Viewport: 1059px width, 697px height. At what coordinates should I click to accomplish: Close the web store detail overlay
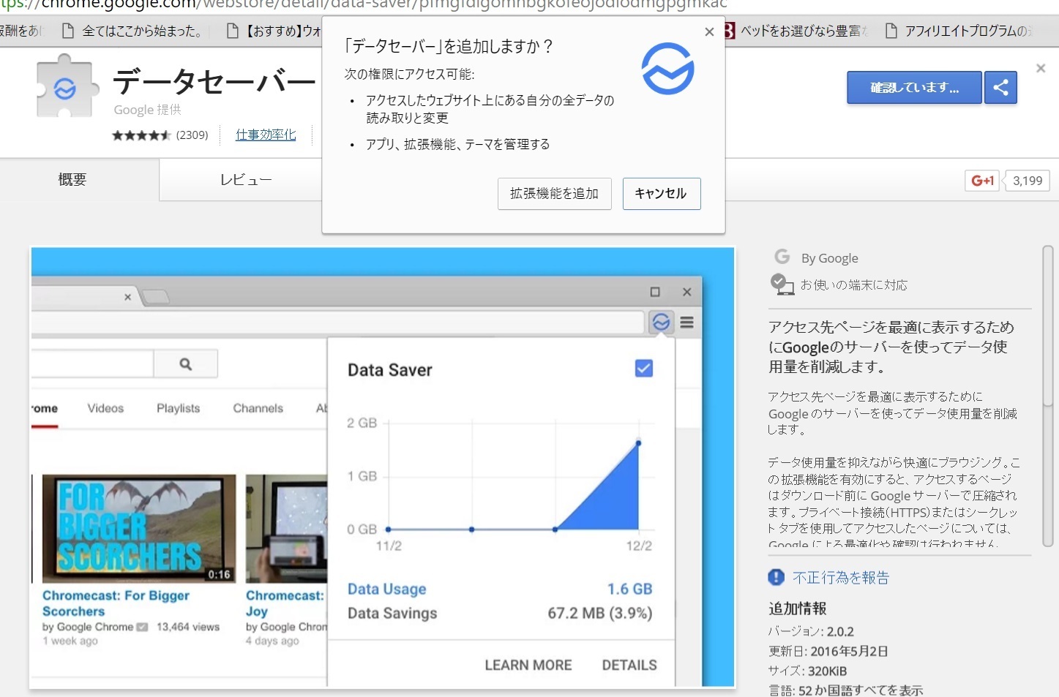click(x=1041, y=68)
